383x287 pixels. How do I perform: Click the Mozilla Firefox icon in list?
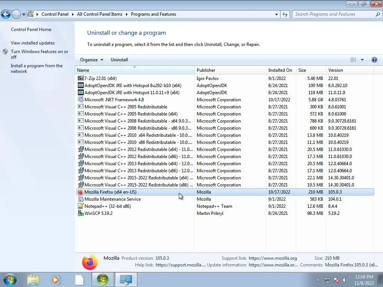[81, 192]
